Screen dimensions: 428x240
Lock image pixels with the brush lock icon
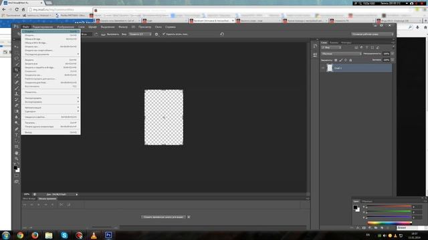point(340,60)
